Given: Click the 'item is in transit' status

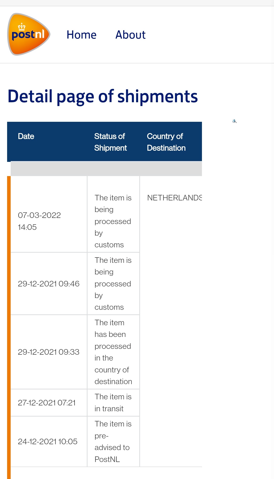Looking at the screenshot, I should pos(113,403).
